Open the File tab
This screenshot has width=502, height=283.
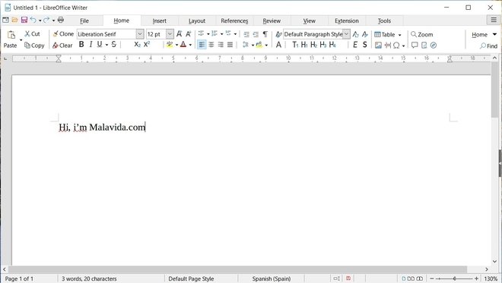pos(84,20)
